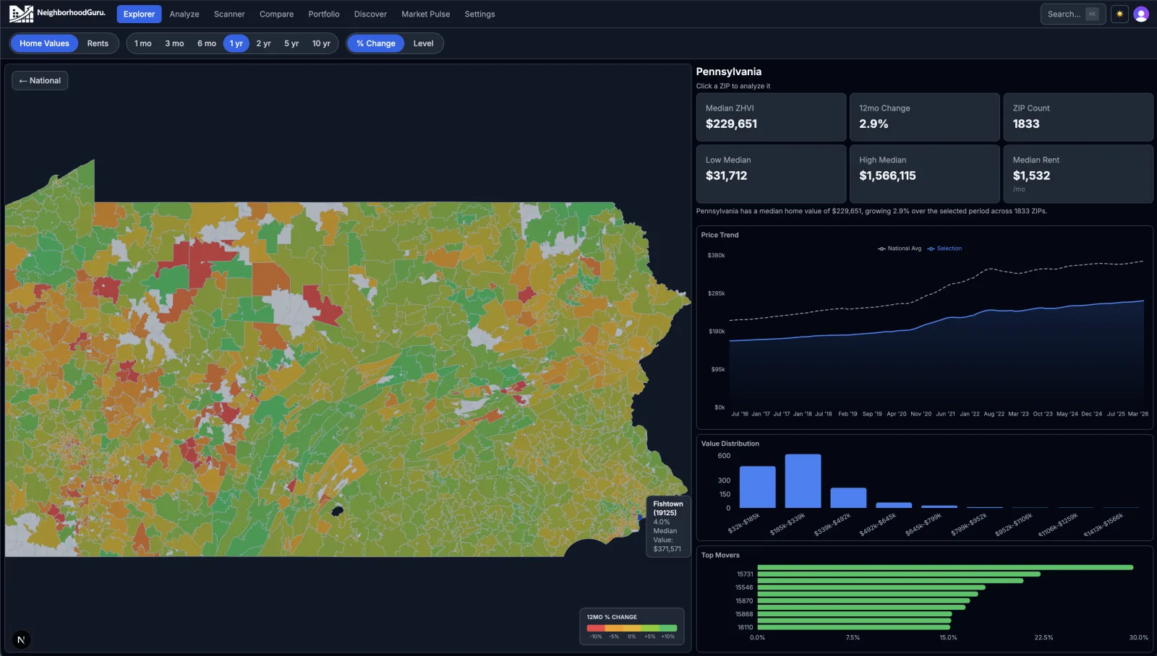Toggle the National Avg series in the chart
This screenshot has height=656, width=1157.
(899, 249)
